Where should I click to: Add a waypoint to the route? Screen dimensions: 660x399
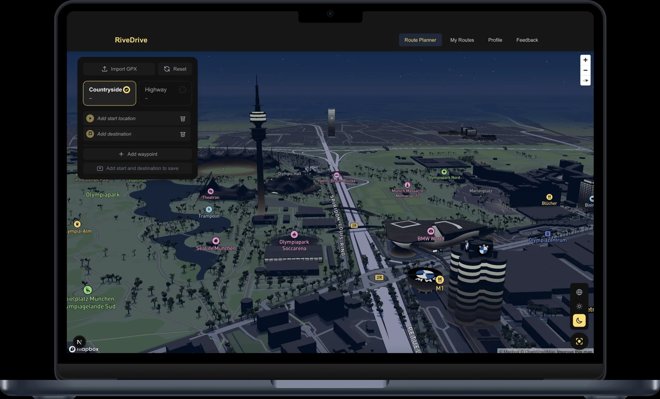[x=137, y=154]
